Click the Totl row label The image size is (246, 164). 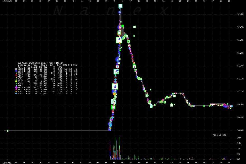tap(20, 67)
